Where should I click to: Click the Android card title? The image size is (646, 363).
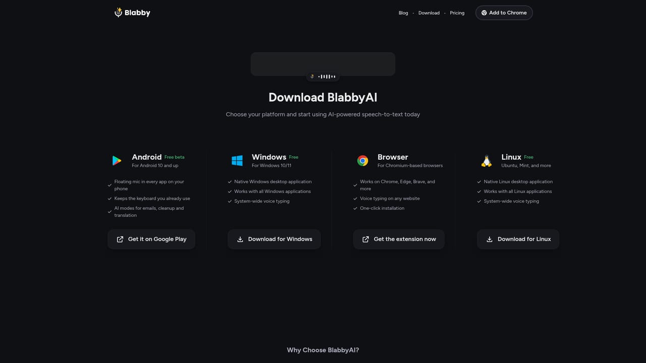[x=147, y=157]
